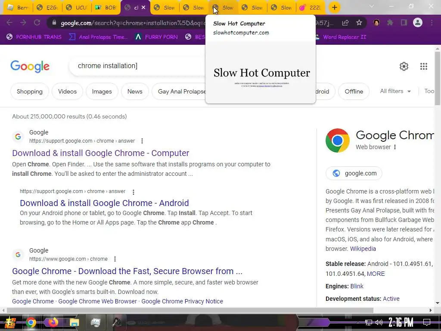The image size is (441, 331).
Task: Open 'Download & install Google Chrome - Computer'
Action: point(100,153)
